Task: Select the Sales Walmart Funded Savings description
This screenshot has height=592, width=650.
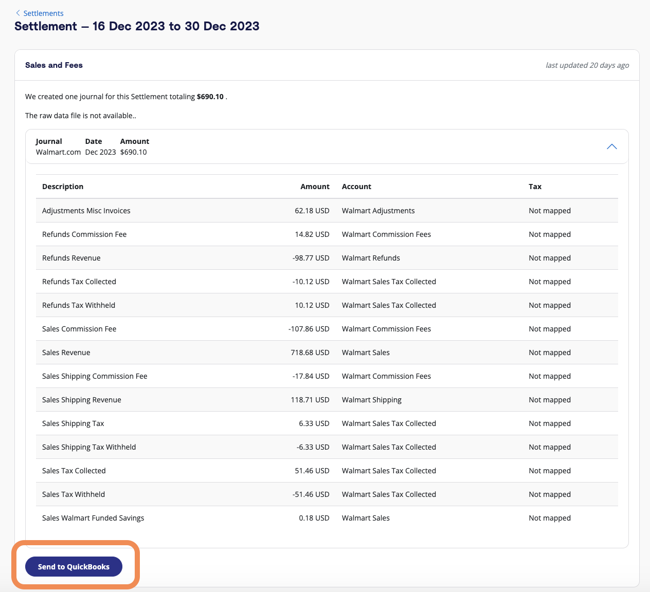Action: pyautogui.click(x=93, y=518)
